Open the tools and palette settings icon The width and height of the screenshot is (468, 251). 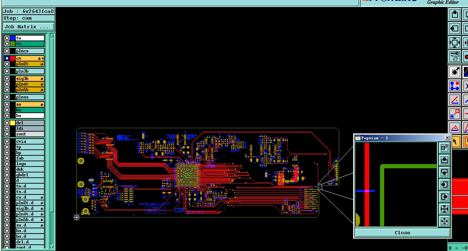pyautogui.click(x=455, y=57)
